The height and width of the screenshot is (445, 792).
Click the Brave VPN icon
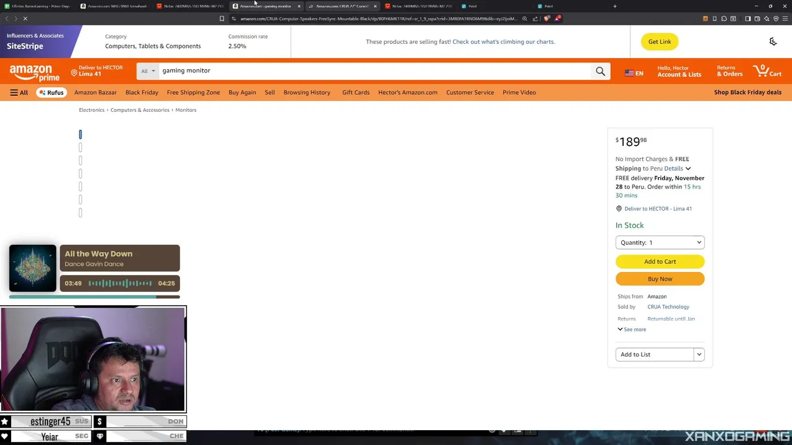pos(776,19)
